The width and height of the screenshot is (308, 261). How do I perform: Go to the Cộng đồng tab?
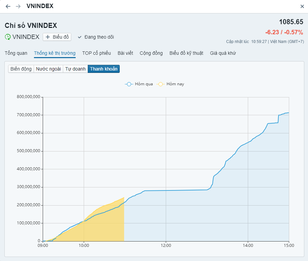151,53
